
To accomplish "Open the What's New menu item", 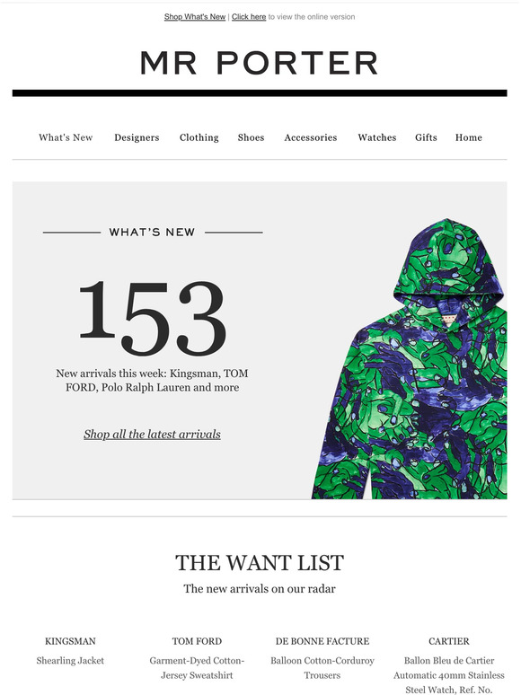I will [66, 137].
